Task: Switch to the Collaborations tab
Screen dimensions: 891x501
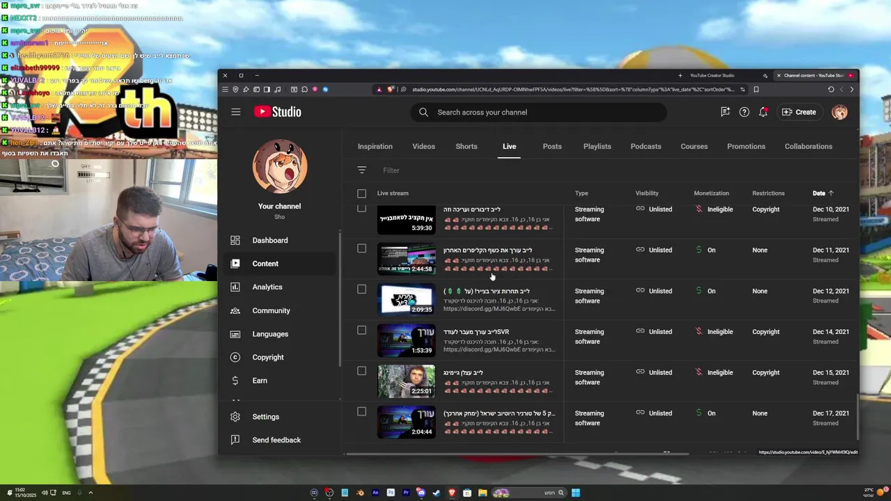Action: 808,146
